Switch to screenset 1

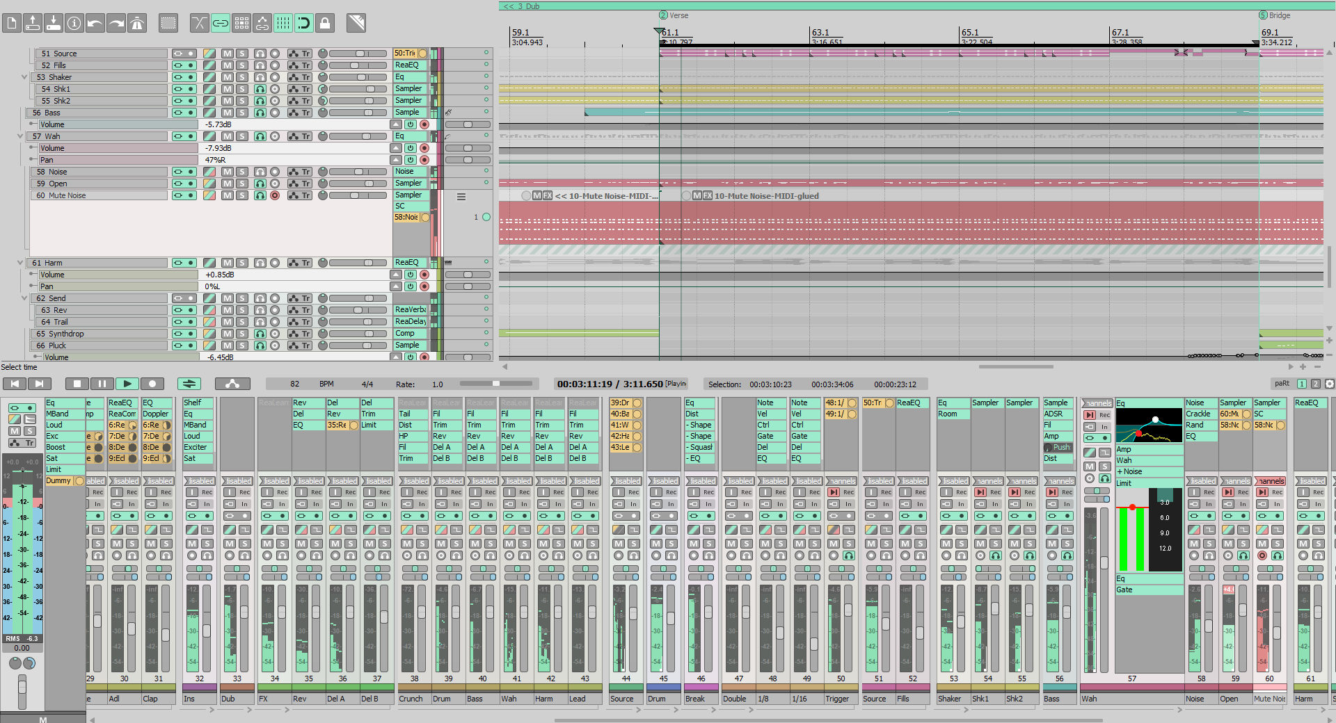click(x=1301, y=384)
